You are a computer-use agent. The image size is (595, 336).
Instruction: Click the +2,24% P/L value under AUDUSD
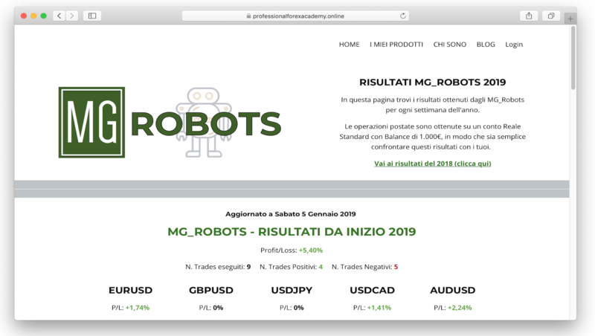[460, 308]
